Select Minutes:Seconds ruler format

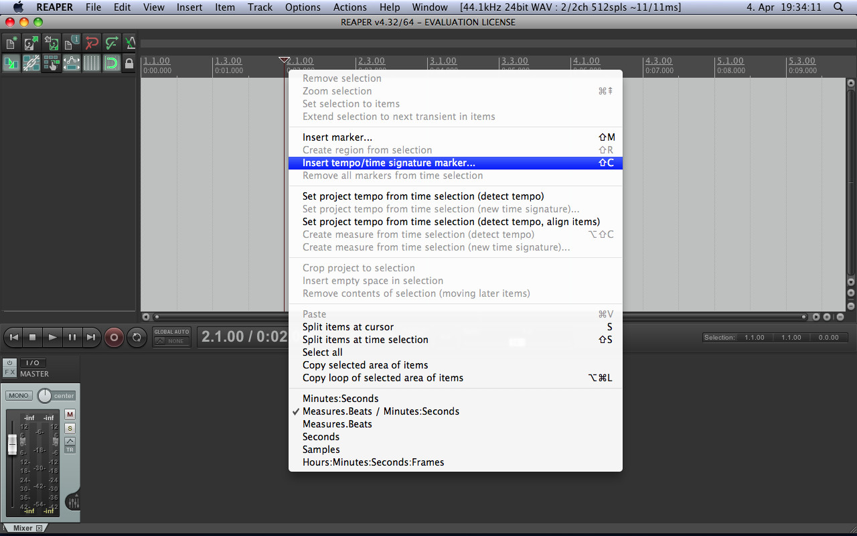click(x=455, y=399)
